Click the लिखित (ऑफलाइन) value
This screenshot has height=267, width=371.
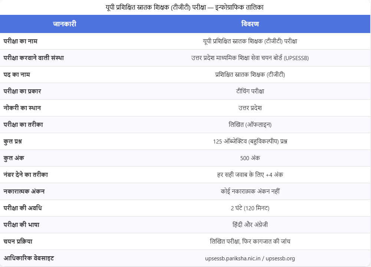250,125
